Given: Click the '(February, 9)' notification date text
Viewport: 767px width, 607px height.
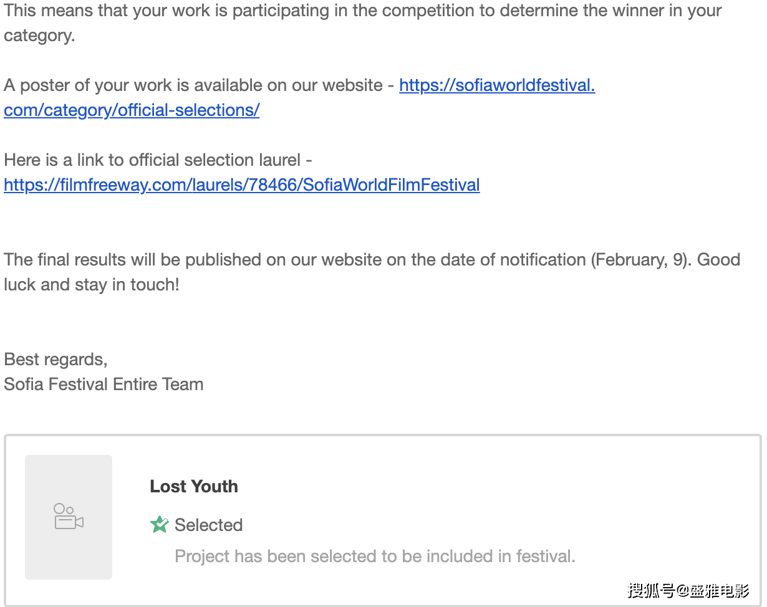Looking at the screenshot, I should (641, 260).
